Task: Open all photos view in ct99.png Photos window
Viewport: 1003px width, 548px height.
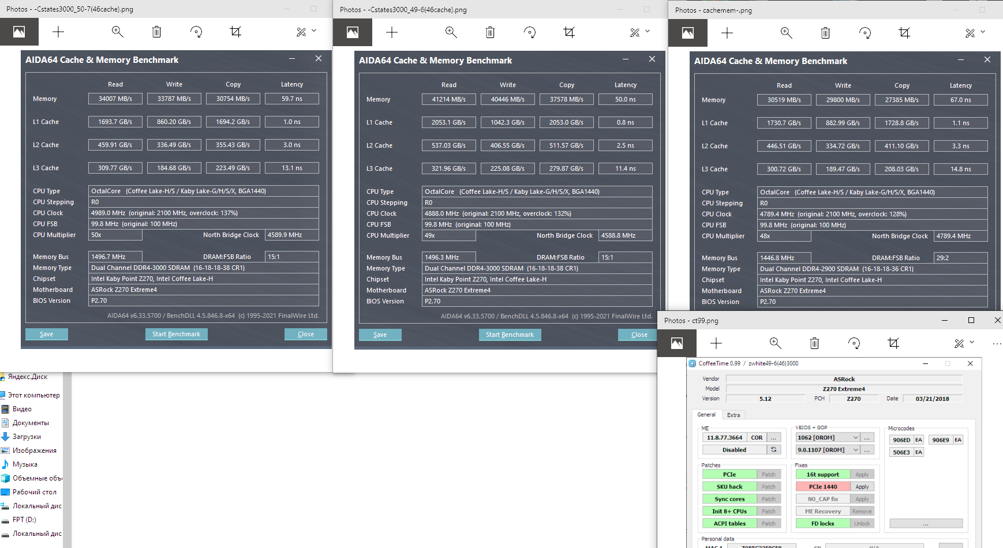Action: [677, 343]
